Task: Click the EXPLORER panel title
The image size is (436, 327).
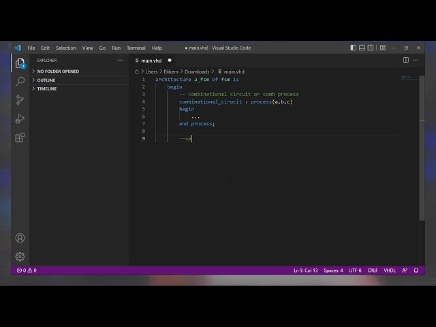Action: tap(47, 61)
